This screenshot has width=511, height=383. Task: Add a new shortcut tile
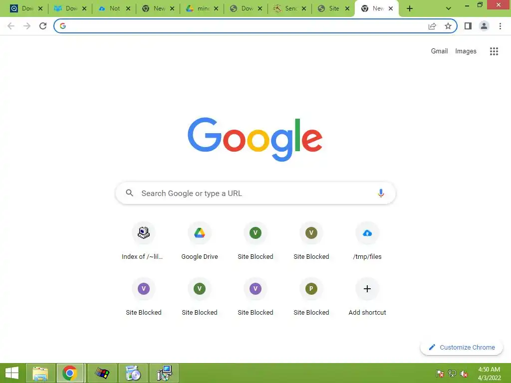(367, 297)
